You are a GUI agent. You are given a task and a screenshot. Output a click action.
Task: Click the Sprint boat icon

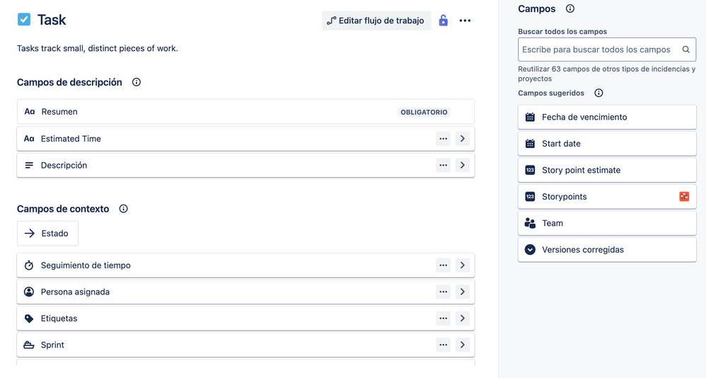point(29,345)
